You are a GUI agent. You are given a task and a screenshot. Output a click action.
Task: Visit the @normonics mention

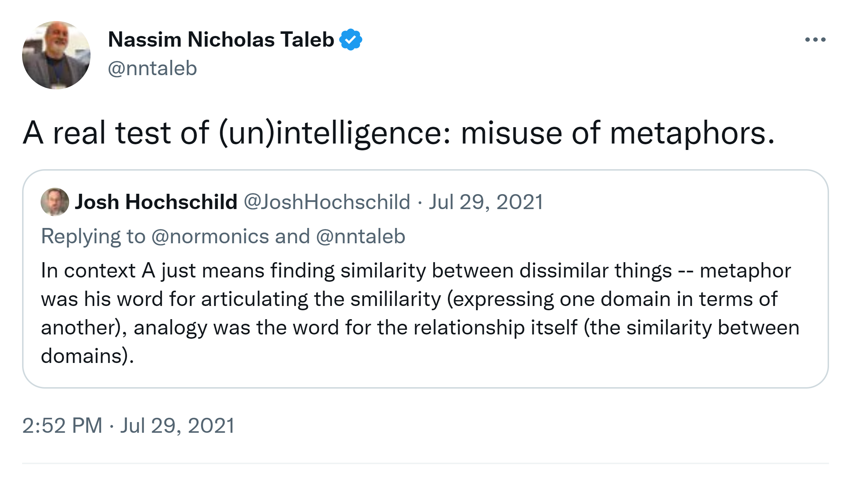pyautogui.click(x=210, y=237)
